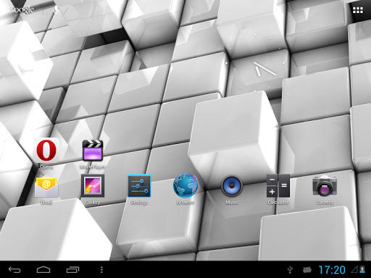This screenshot has width=371, height=278.
Task: Show recent apps list
Action: 72,269
